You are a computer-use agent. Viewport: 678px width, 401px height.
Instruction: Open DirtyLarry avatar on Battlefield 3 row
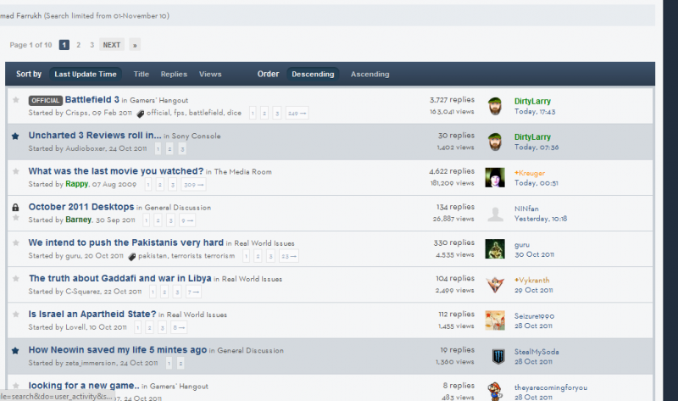[x=495, y=106]
